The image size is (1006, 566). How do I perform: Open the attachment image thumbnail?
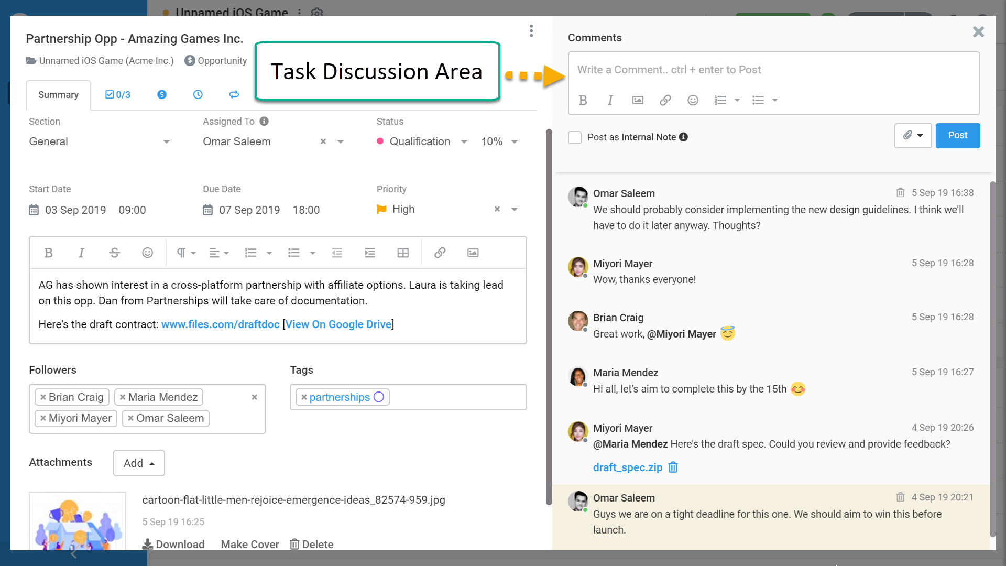point(78,521)
